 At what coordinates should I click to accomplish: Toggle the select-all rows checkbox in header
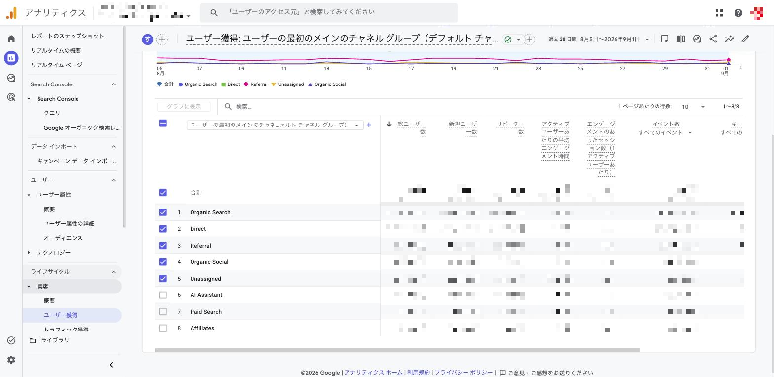click(163, 123)
